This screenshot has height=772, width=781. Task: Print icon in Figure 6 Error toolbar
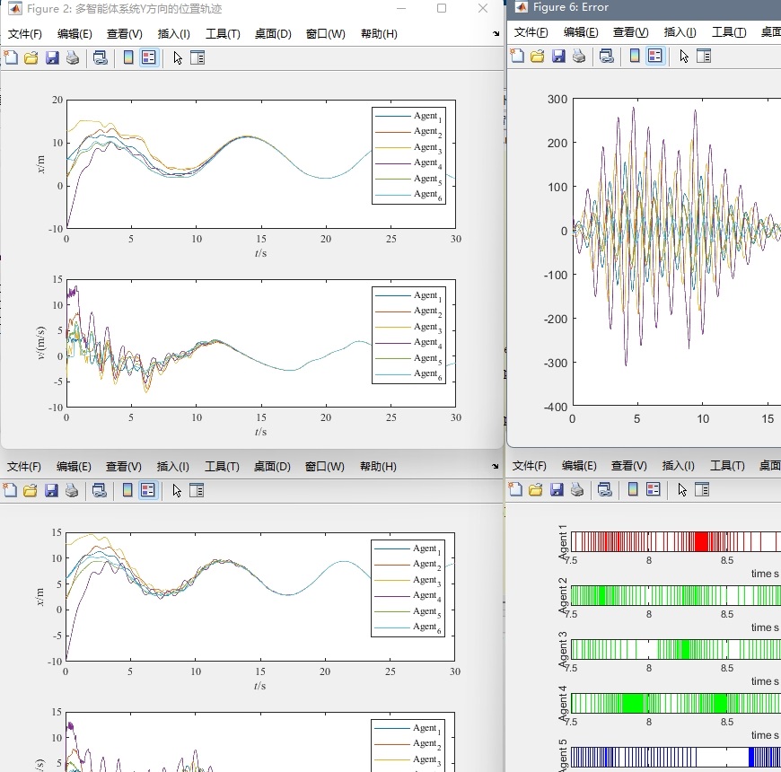(579, 56)
